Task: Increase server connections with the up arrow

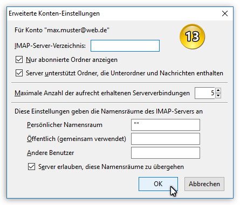Action: (218, 90)
